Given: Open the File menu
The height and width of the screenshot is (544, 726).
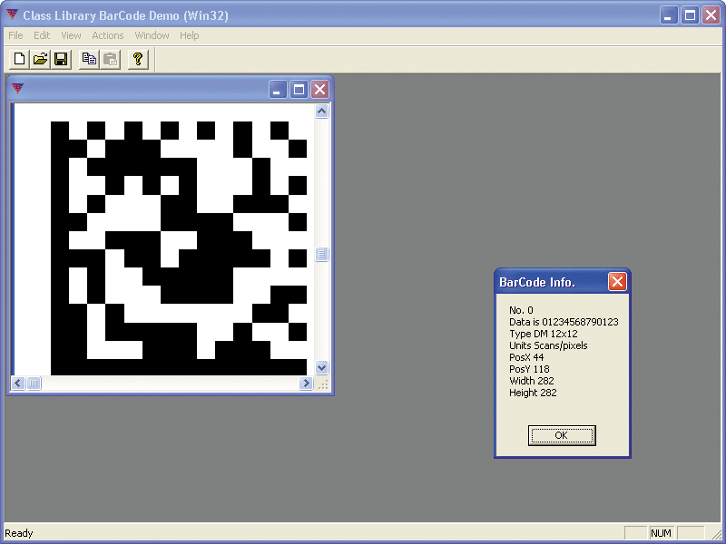Looking at the screenshot, I should (15, 35).
